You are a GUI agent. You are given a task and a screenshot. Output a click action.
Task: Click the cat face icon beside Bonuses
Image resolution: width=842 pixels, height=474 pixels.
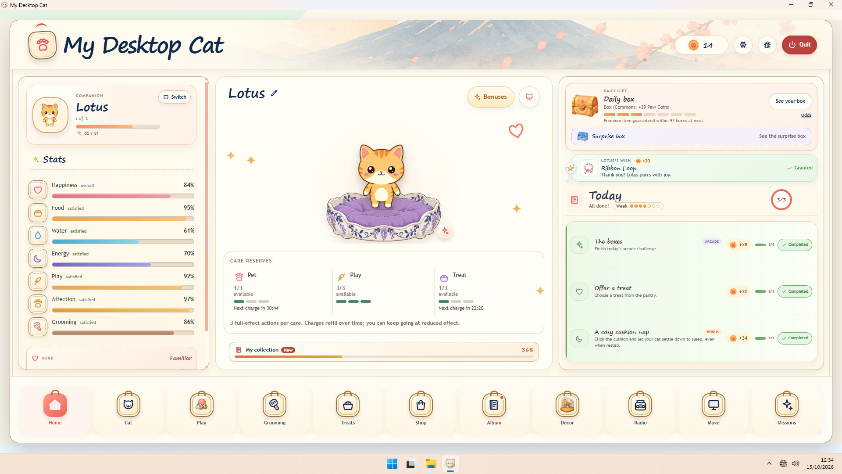tap(529, 97)
